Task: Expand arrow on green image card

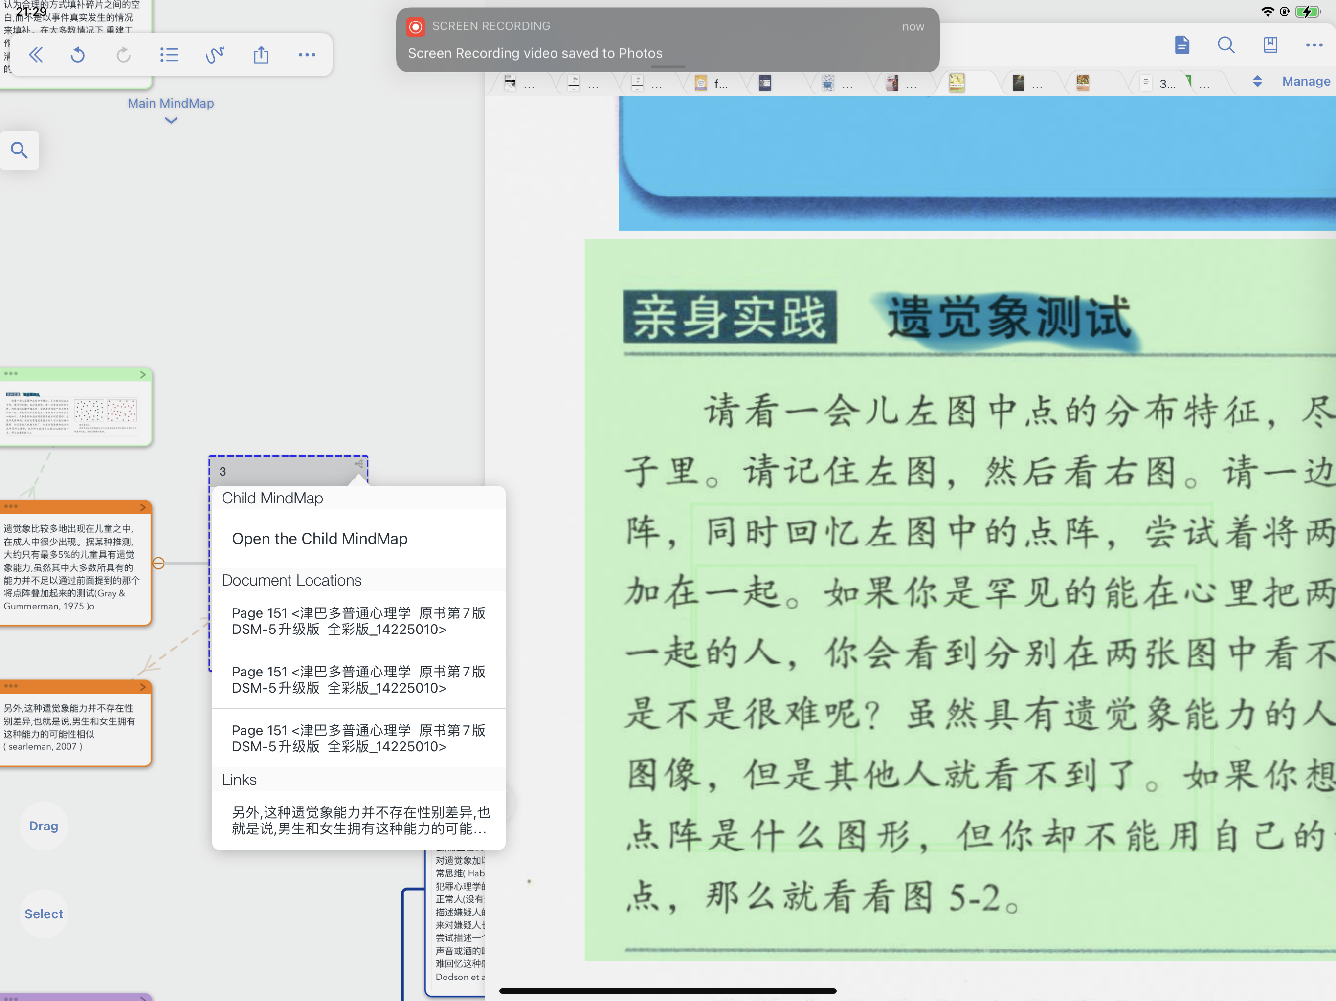Action: (x=143, y=374)
